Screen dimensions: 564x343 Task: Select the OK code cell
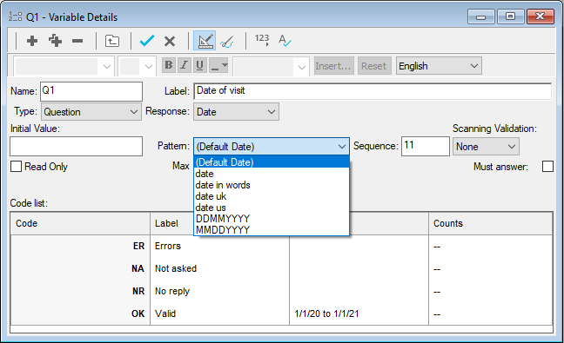[x=81, y=314]
